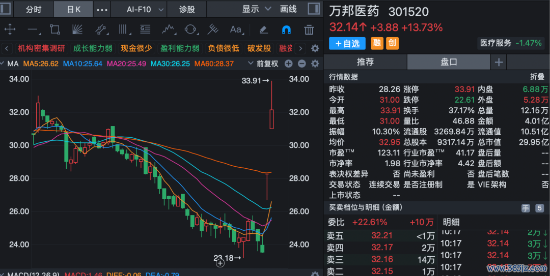
Task: Open the AI-F10 dropdown
Action: (145, 10)
